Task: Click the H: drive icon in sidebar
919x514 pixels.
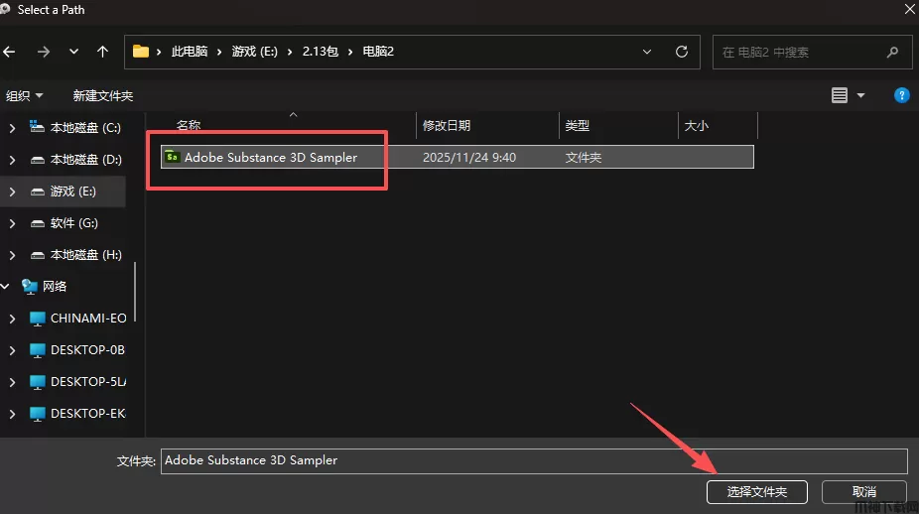Action: 38,255
